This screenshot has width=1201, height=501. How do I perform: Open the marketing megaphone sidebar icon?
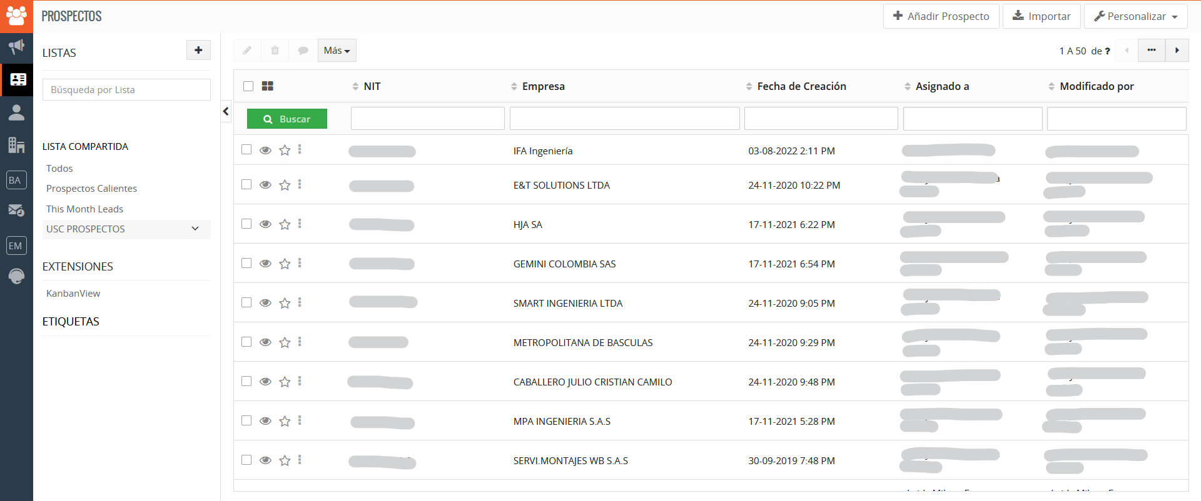16,47
